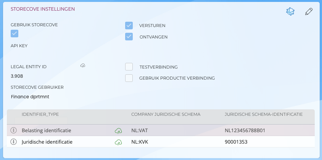Click the IDENTIFIER_TYPE column header
This screenshot has width=322, height=160.
[40, 114]
